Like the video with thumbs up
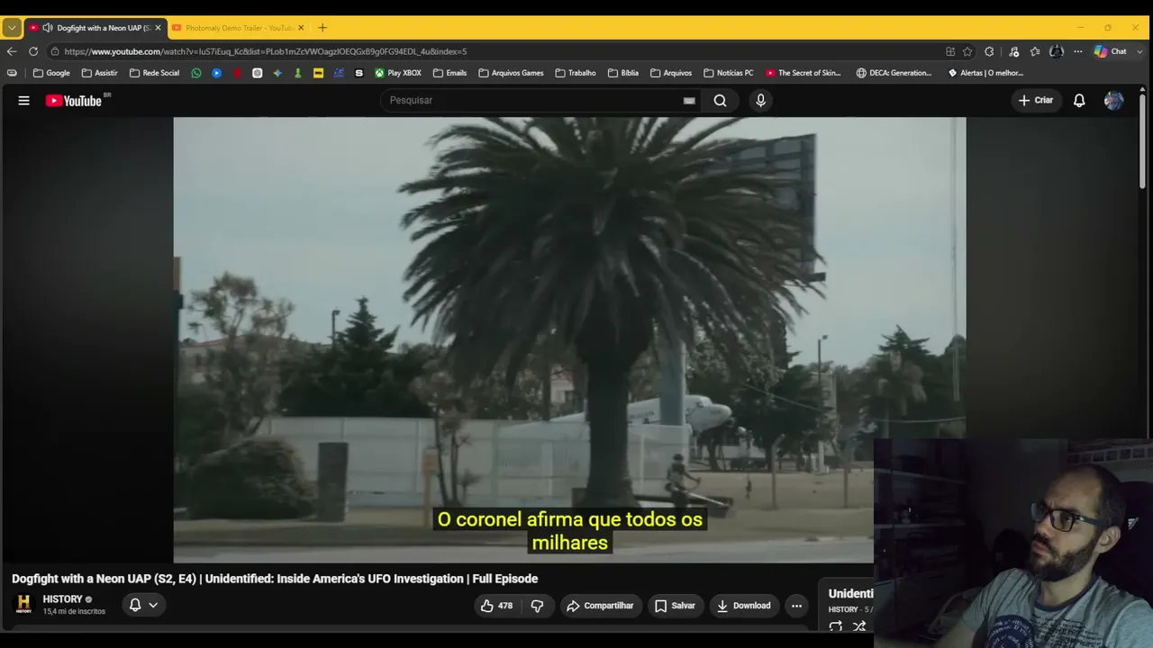Viewport: 1153px width, 648px height. [x=496, y=606]
